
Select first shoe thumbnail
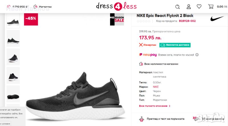pos(13,21)
